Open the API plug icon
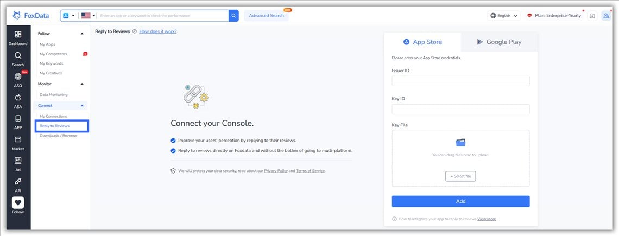 [18, 182]
